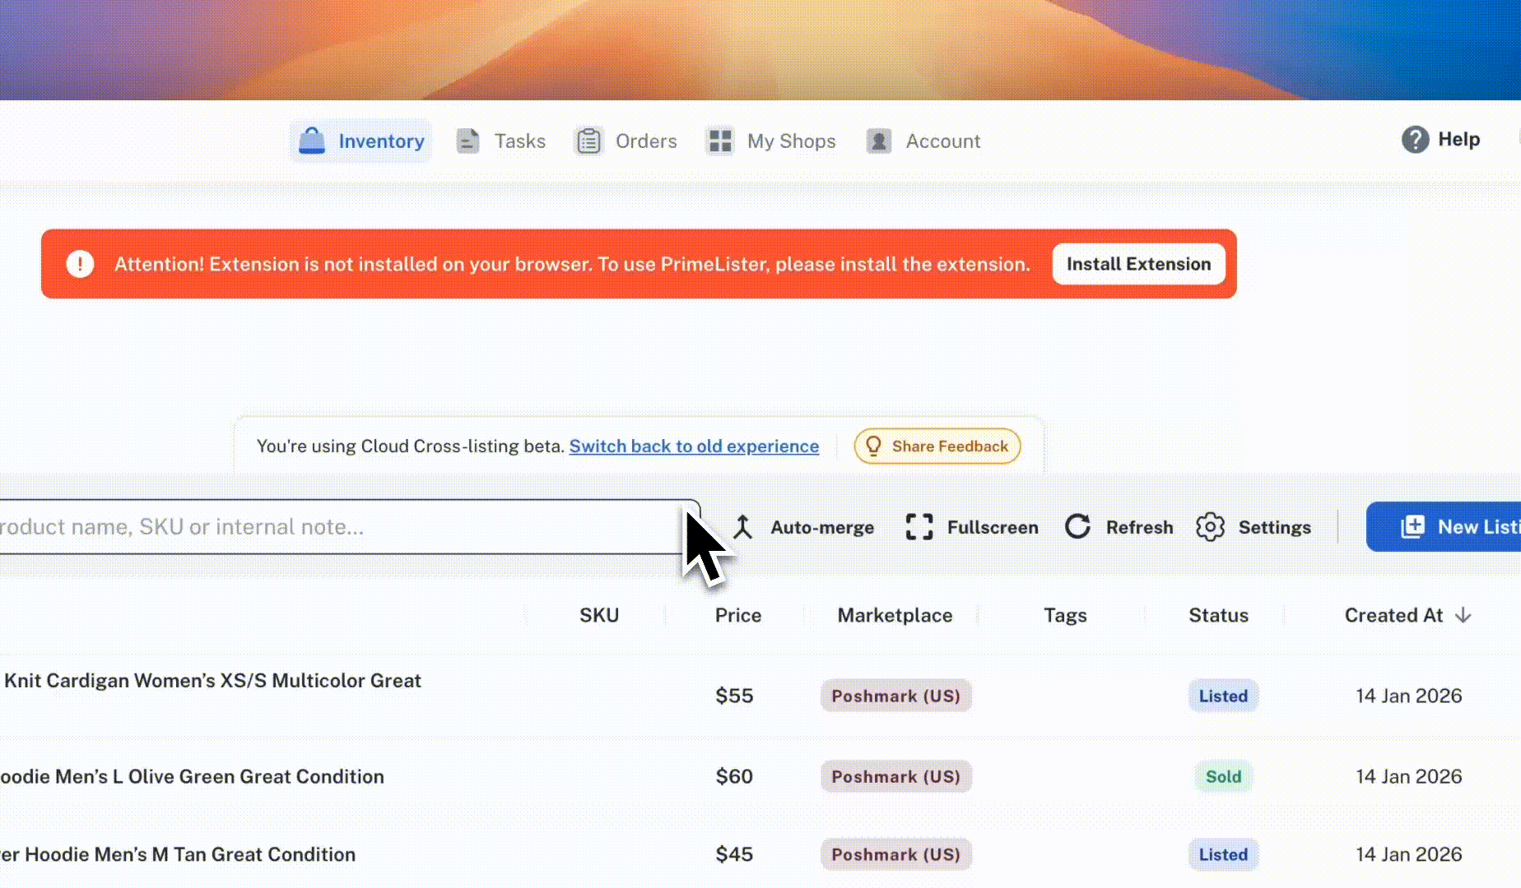Open Help question mark icon
Viewport: 1521px width, 888px height.
point(1415,140)
